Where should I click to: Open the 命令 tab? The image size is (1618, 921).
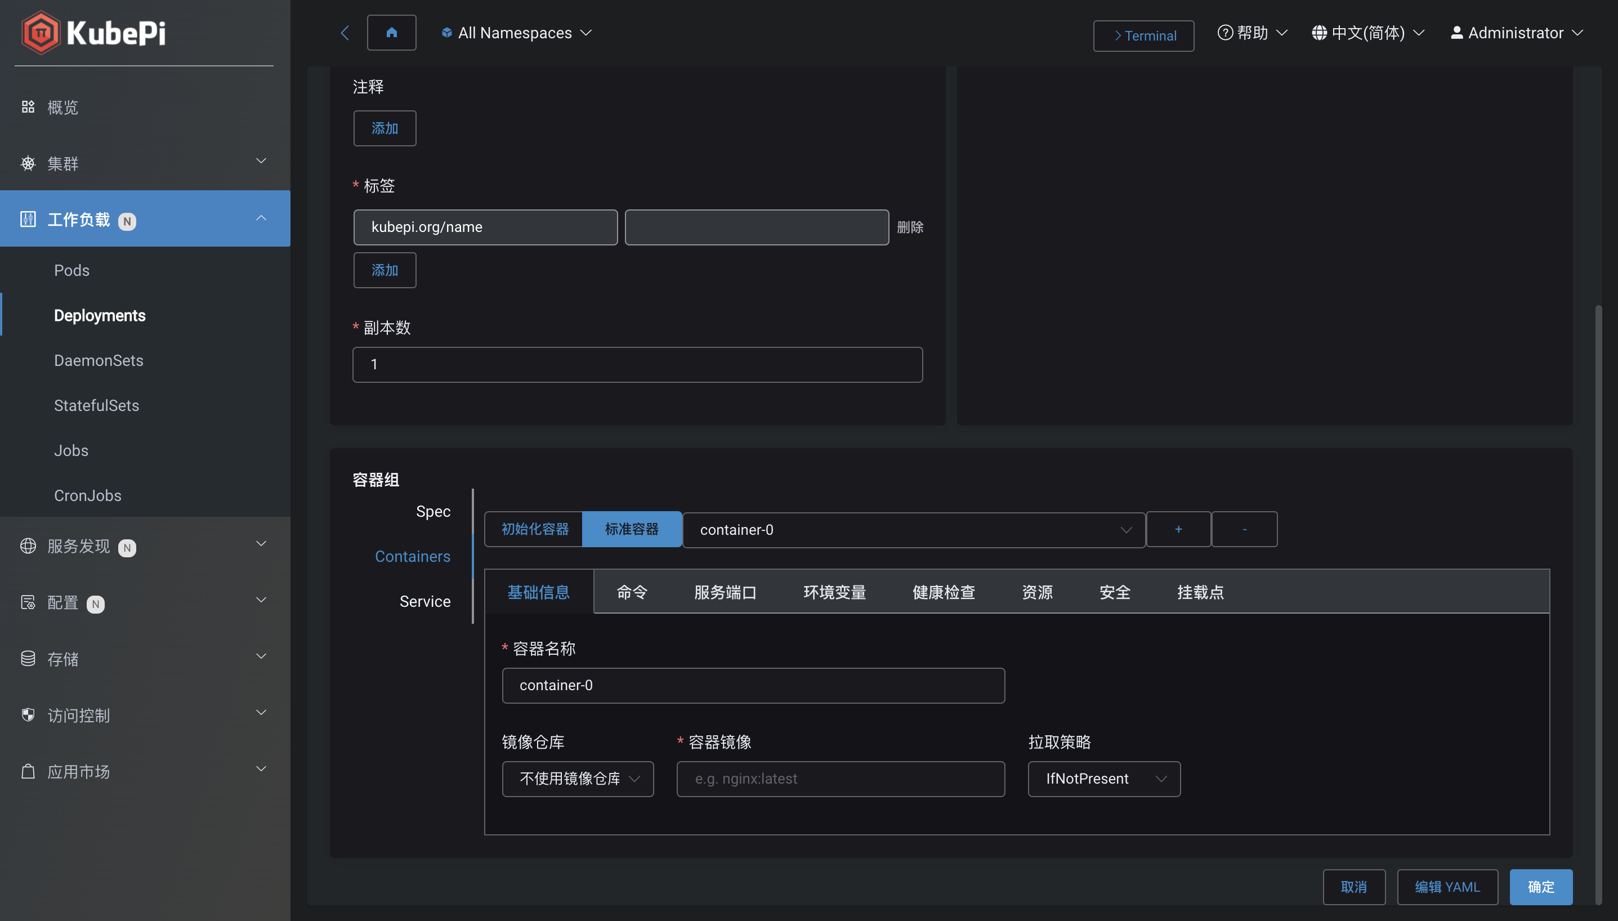click(632, 592)
